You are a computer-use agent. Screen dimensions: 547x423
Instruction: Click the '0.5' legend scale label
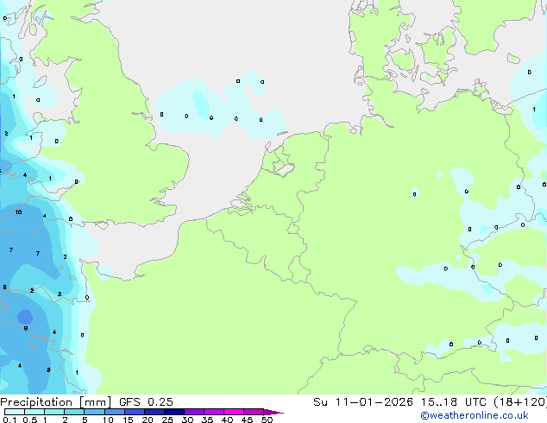pyautogui.click(x=30, y=420)
